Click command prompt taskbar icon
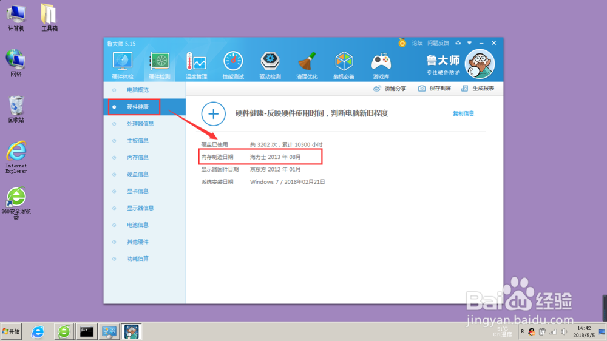Image resolution: width=607 pixels, height=341 pixels. coord(86,332)
